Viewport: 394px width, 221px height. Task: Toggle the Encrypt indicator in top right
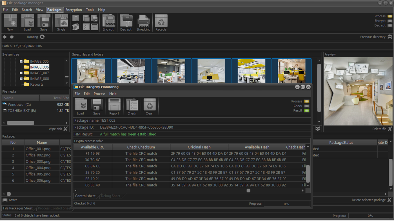pos(390,21)
